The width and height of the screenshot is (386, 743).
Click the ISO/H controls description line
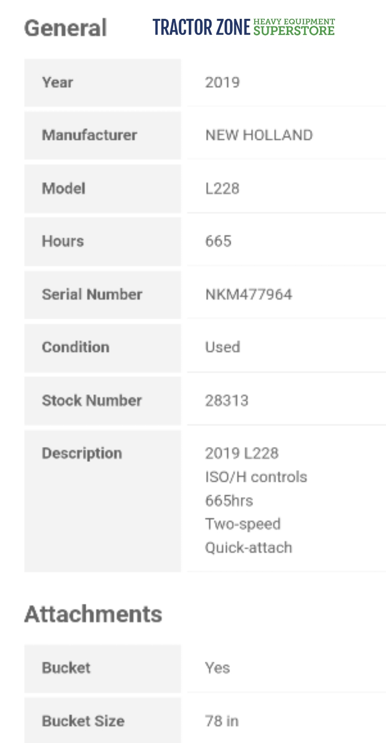[x=256, y=477]
